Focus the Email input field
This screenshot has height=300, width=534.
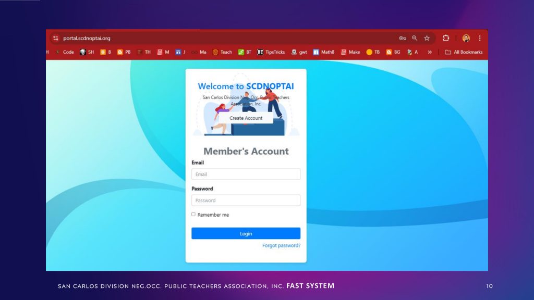click(x=246, y=174)
